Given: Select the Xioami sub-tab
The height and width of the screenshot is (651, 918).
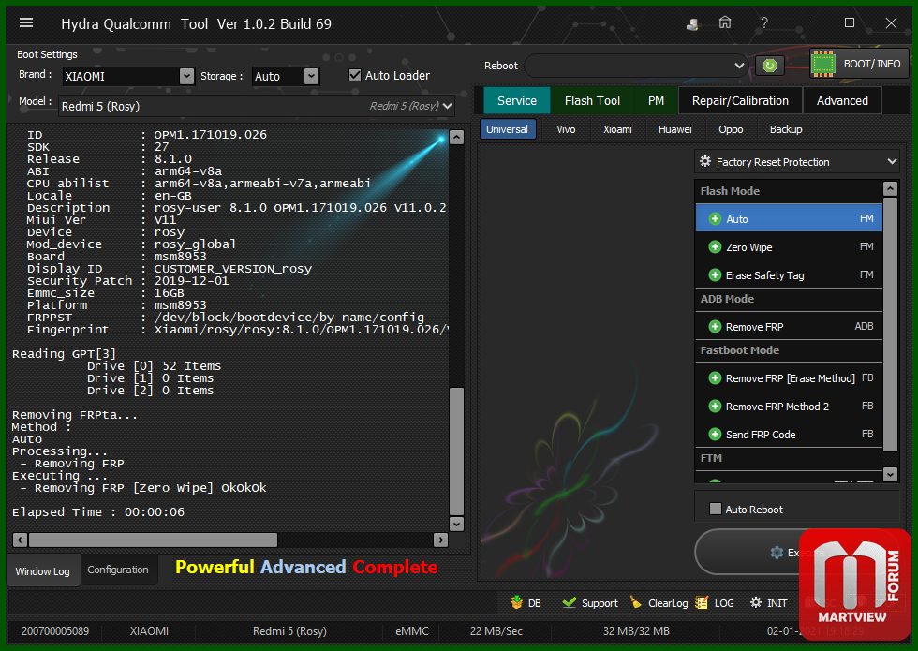Looking at the screenshot, I should [617, 129].
